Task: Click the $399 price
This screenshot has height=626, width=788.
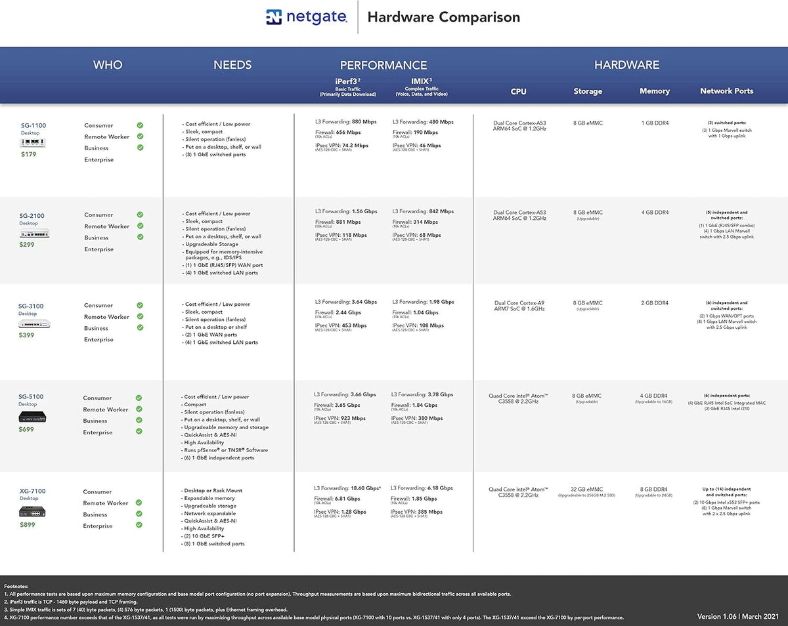Action: pos(26,335)
